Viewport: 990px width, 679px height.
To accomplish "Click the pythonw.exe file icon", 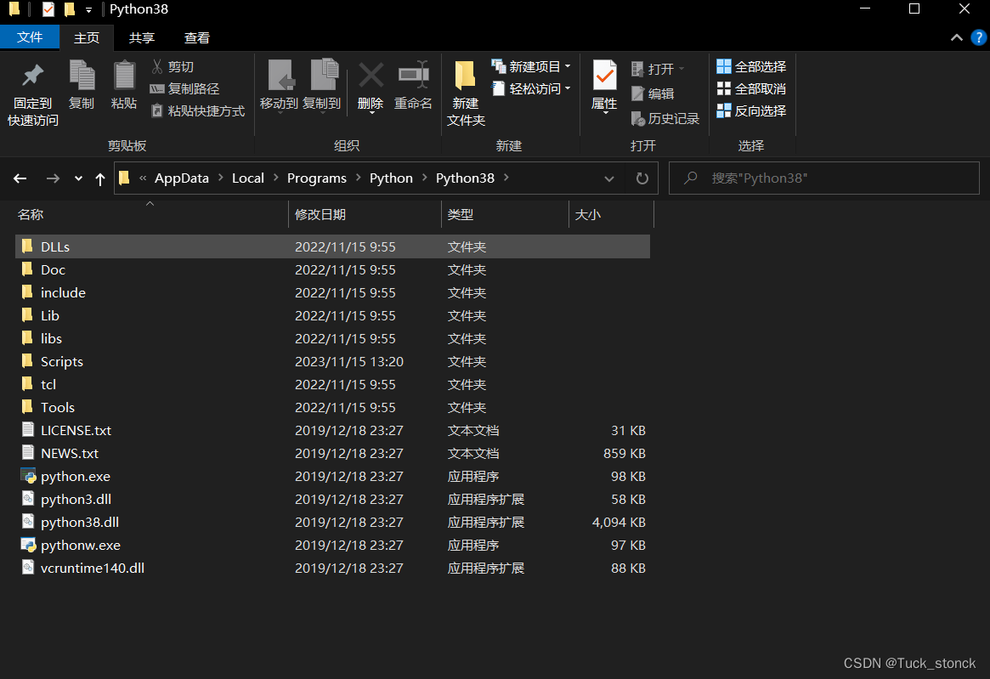I will [x=28, y=545].
